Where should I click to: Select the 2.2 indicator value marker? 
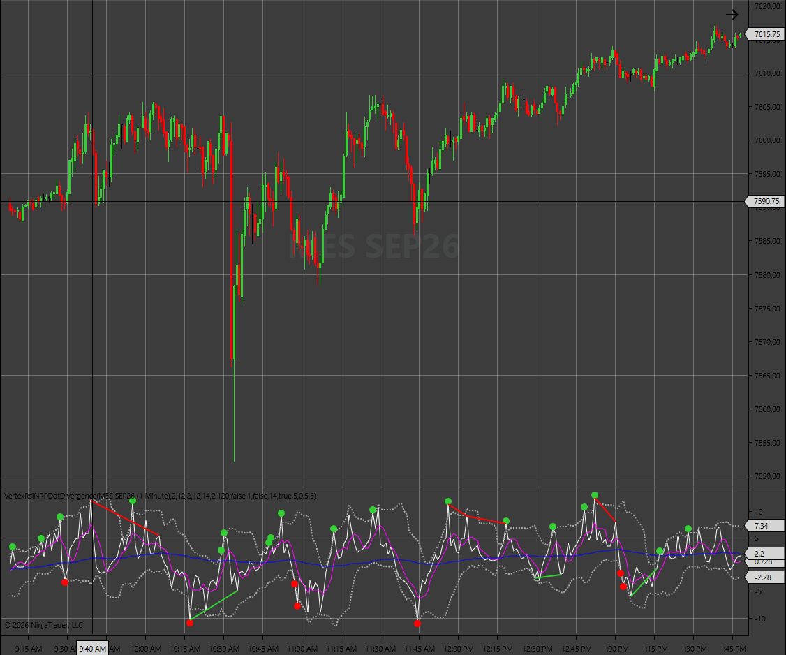tap(764, 554)
